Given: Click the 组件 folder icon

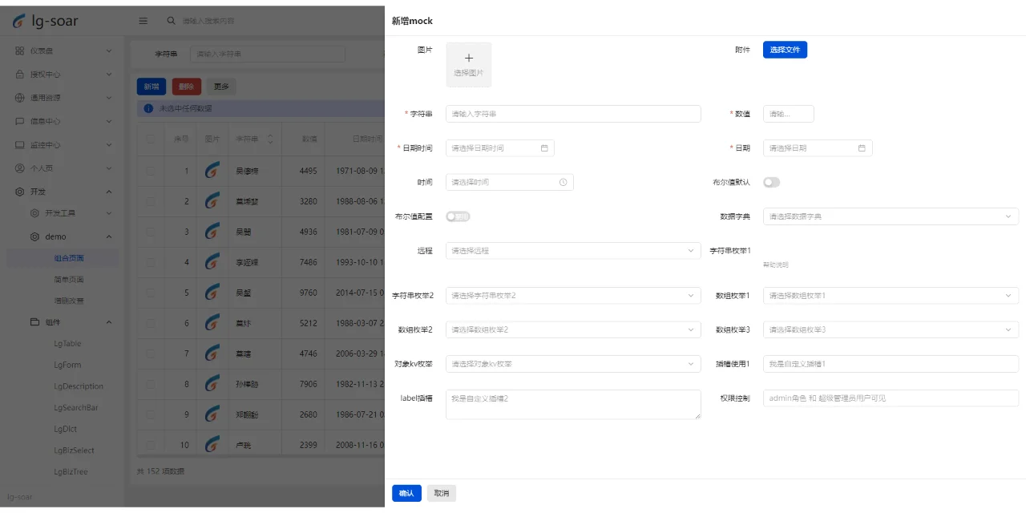Looking at the screenshot, I should [34, 322].
